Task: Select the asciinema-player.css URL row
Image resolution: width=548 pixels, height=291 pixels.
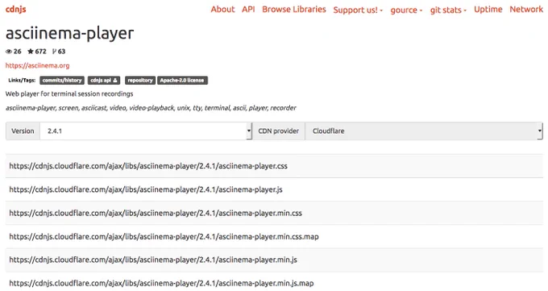Action: tap(274, 166)
